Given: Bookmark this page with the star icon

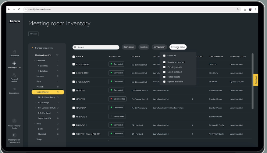Looking at the screenshot, I should tap(238, 9).
